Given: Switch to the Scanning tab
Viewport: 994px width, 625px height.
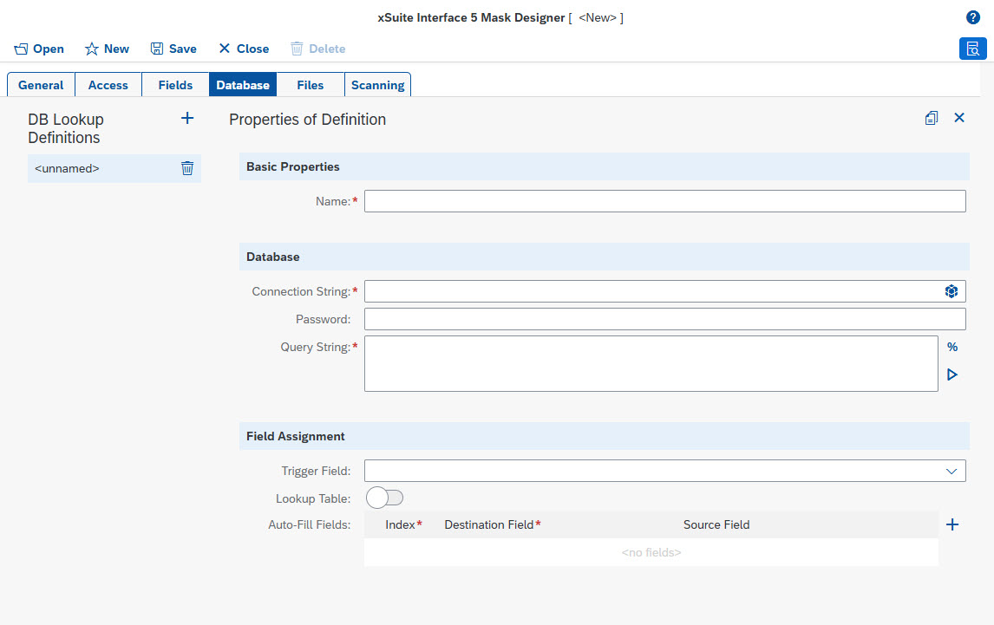Looking at the screenshot, I should (x=377, y=84).
